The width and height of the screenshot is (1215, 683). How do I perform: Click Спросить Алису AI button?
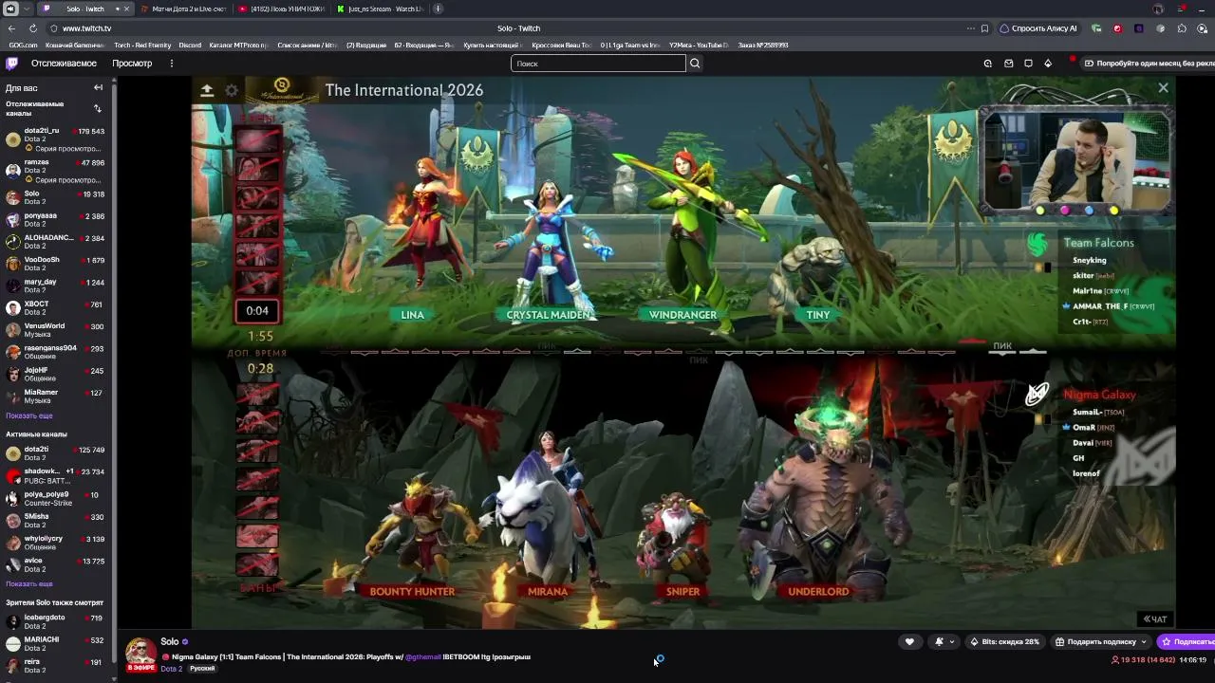(1038, 28)
